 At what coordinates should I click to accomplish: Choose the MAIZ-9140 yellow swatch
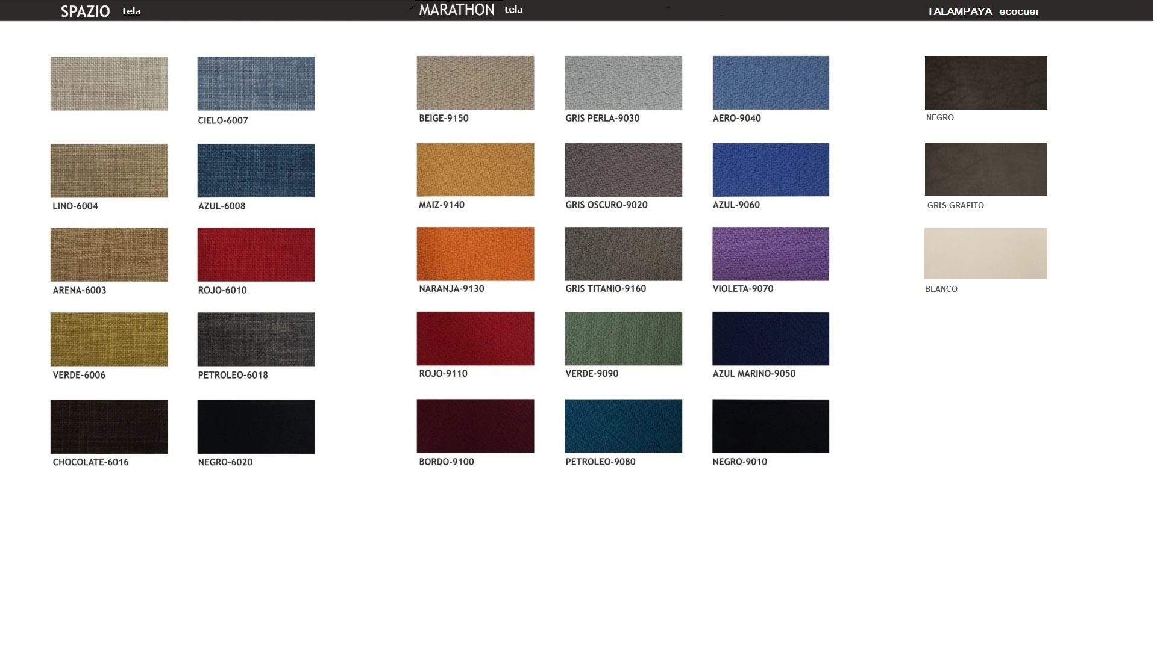(x=475, y=169)
